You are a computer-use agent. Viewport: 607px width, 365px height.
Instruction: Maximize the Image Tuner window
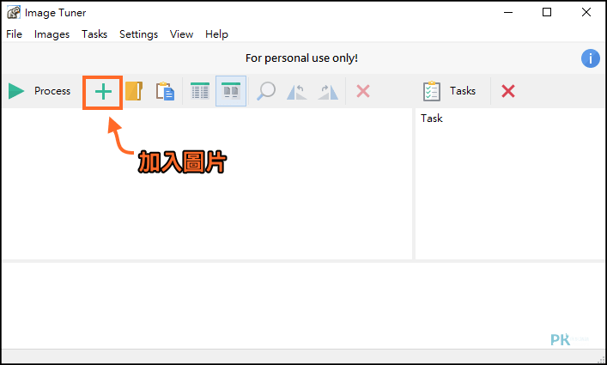(547, 12)
